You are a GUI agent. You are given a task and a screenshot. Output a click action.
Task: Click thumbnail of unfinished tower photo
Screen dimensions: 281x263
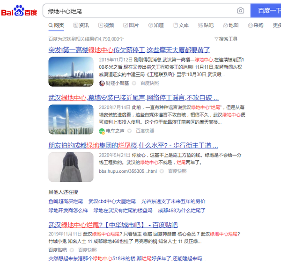coord(71,167)
